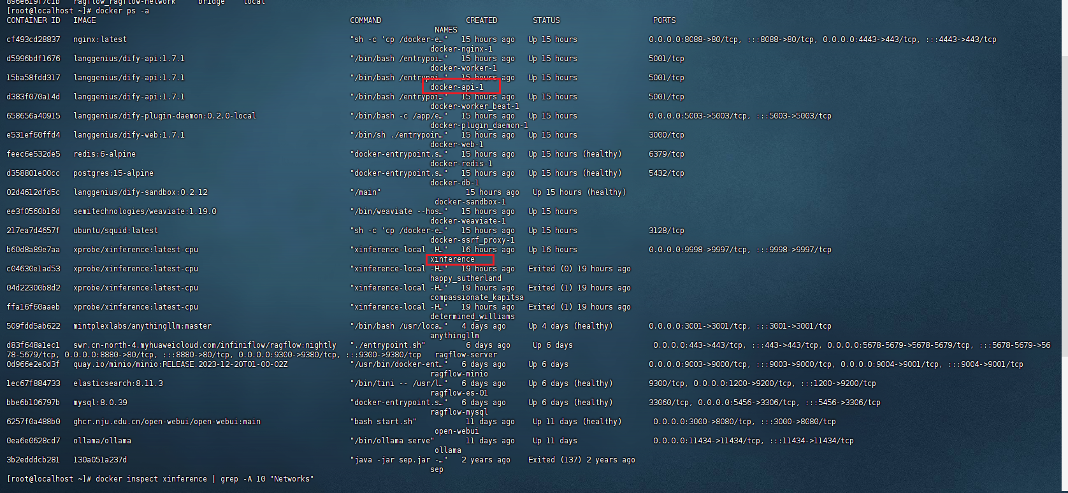Click container name docker-web-1
Screen dimensions: 1068x493
(457, 145)
